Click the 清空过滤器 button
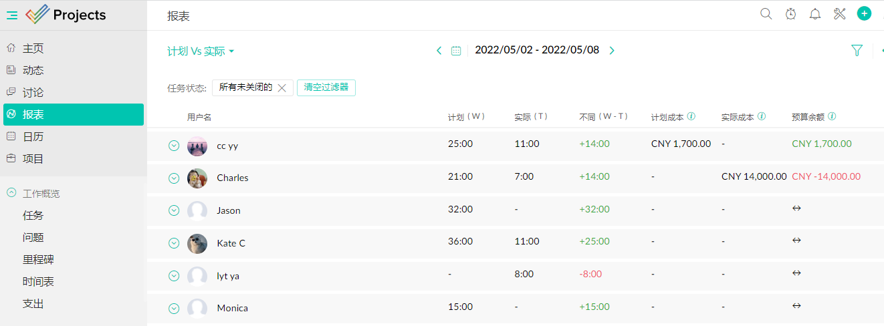Image resolution: width=884 pixels, height=326 pixels. click(x=326, y=88)
